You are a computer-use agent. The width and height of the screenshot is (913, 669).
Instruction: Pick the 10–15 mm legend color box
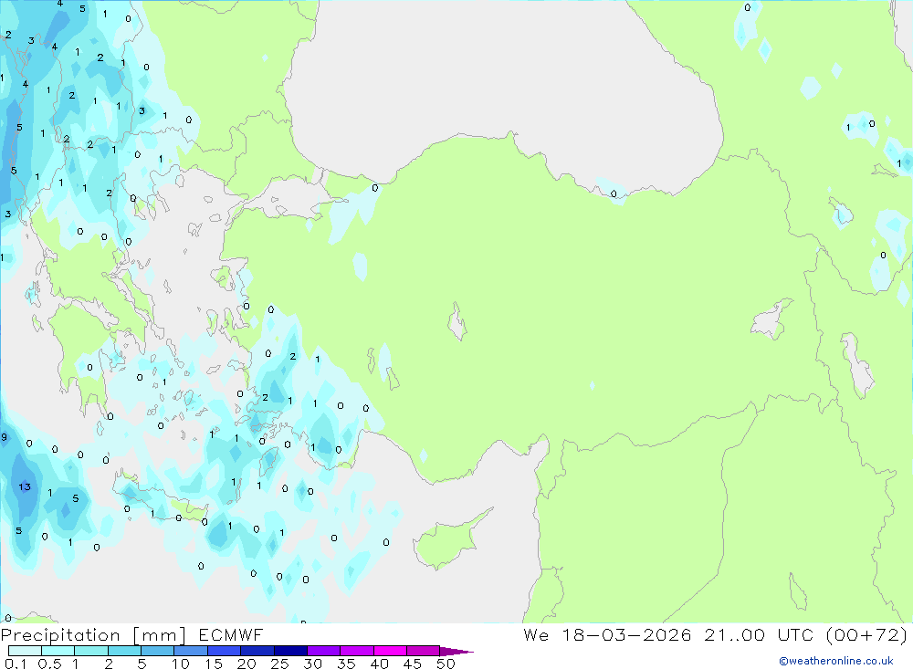[191, 651]
